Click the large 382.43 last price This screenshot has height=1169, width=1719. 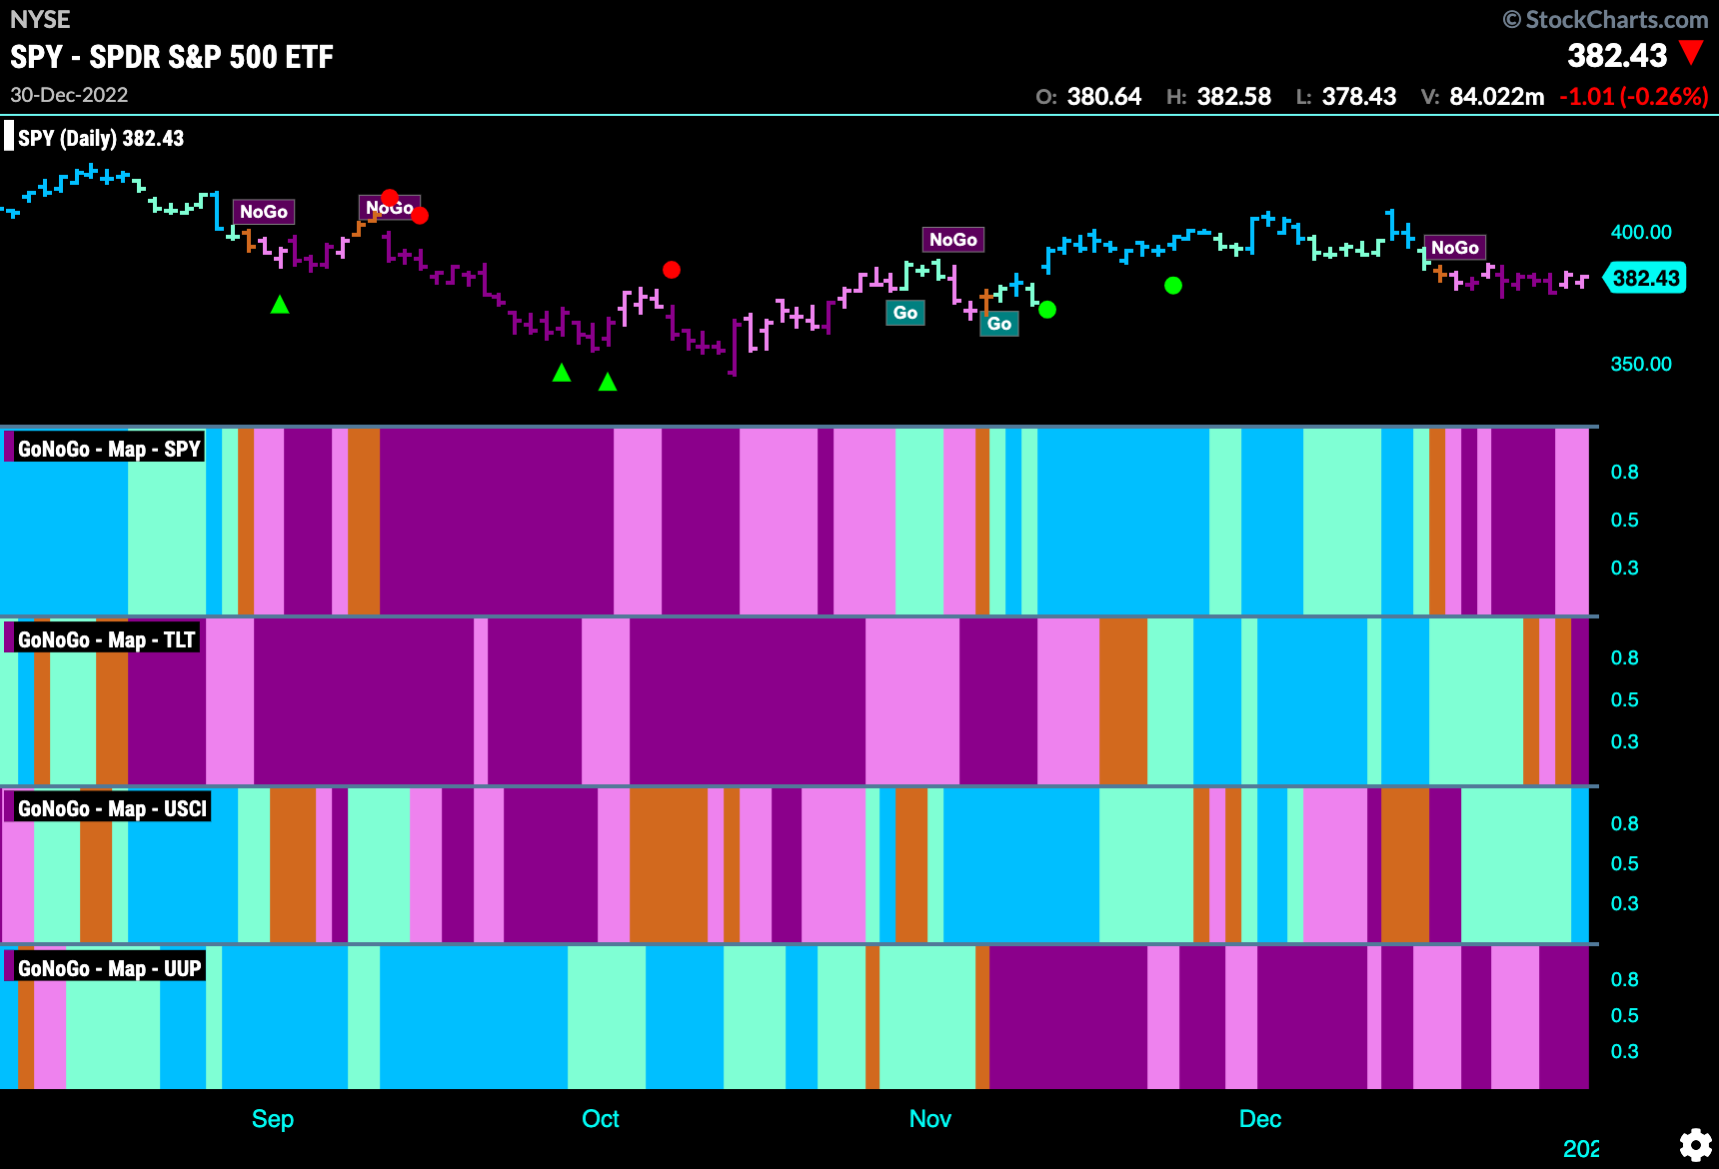pos(1617,55)
